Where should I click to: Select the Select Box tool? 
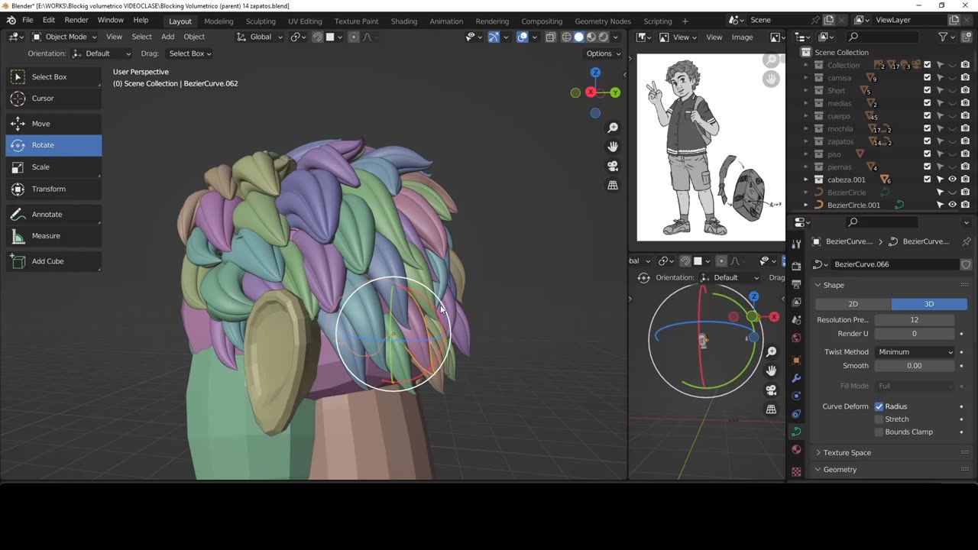pyautogui.click(x=53, y=76)
